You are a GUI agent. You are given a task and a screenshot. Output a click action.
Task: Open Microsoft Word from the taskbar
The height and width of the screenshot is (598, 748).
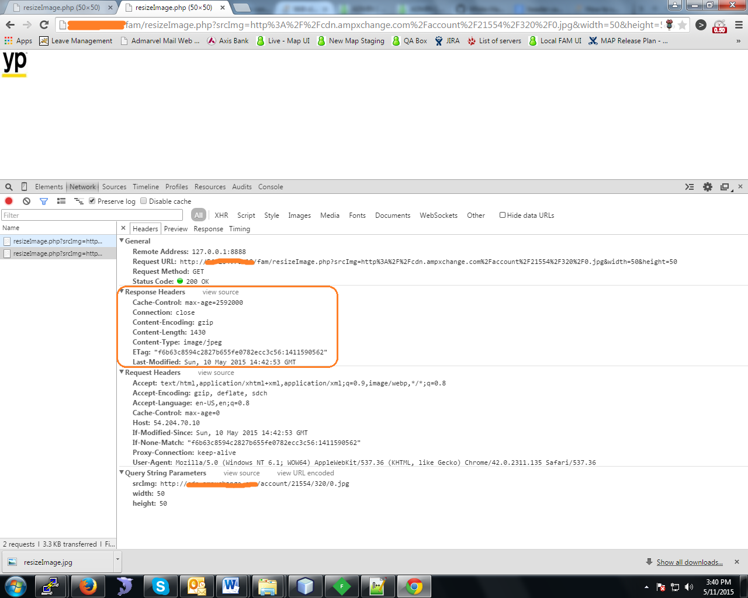[x=232, y=586]
